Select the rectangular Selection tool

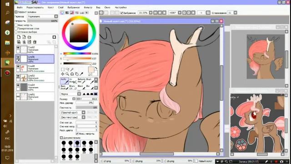(63, 69)
